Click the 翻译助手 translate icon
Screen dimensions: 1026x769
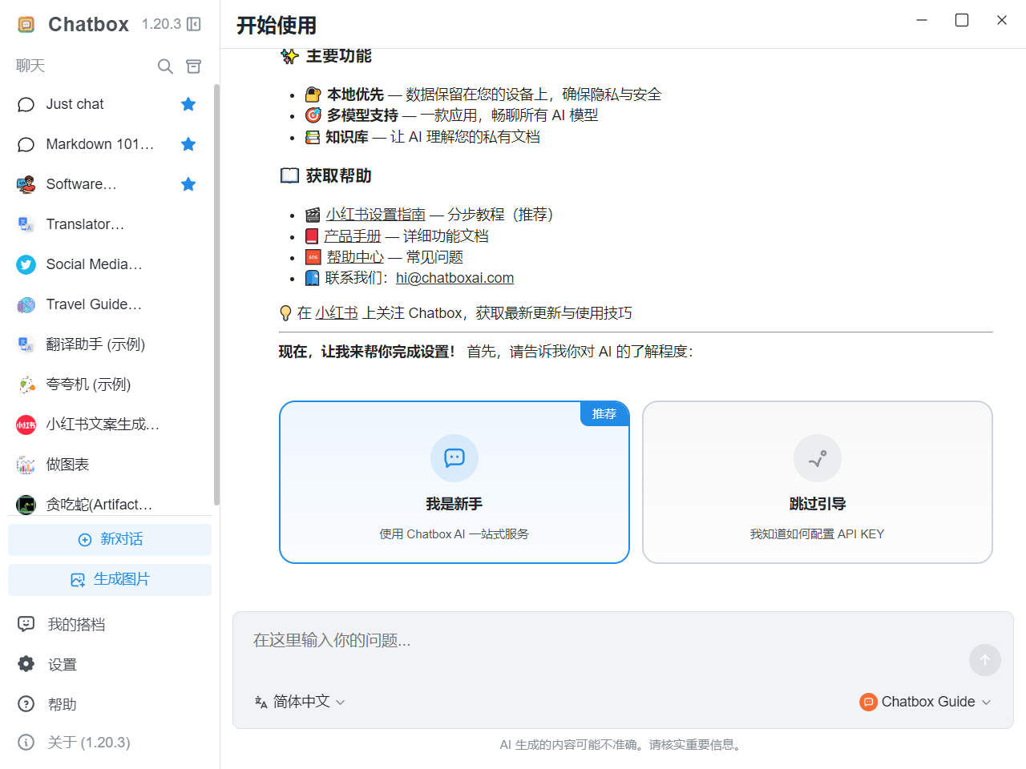[x=26, y=344]
